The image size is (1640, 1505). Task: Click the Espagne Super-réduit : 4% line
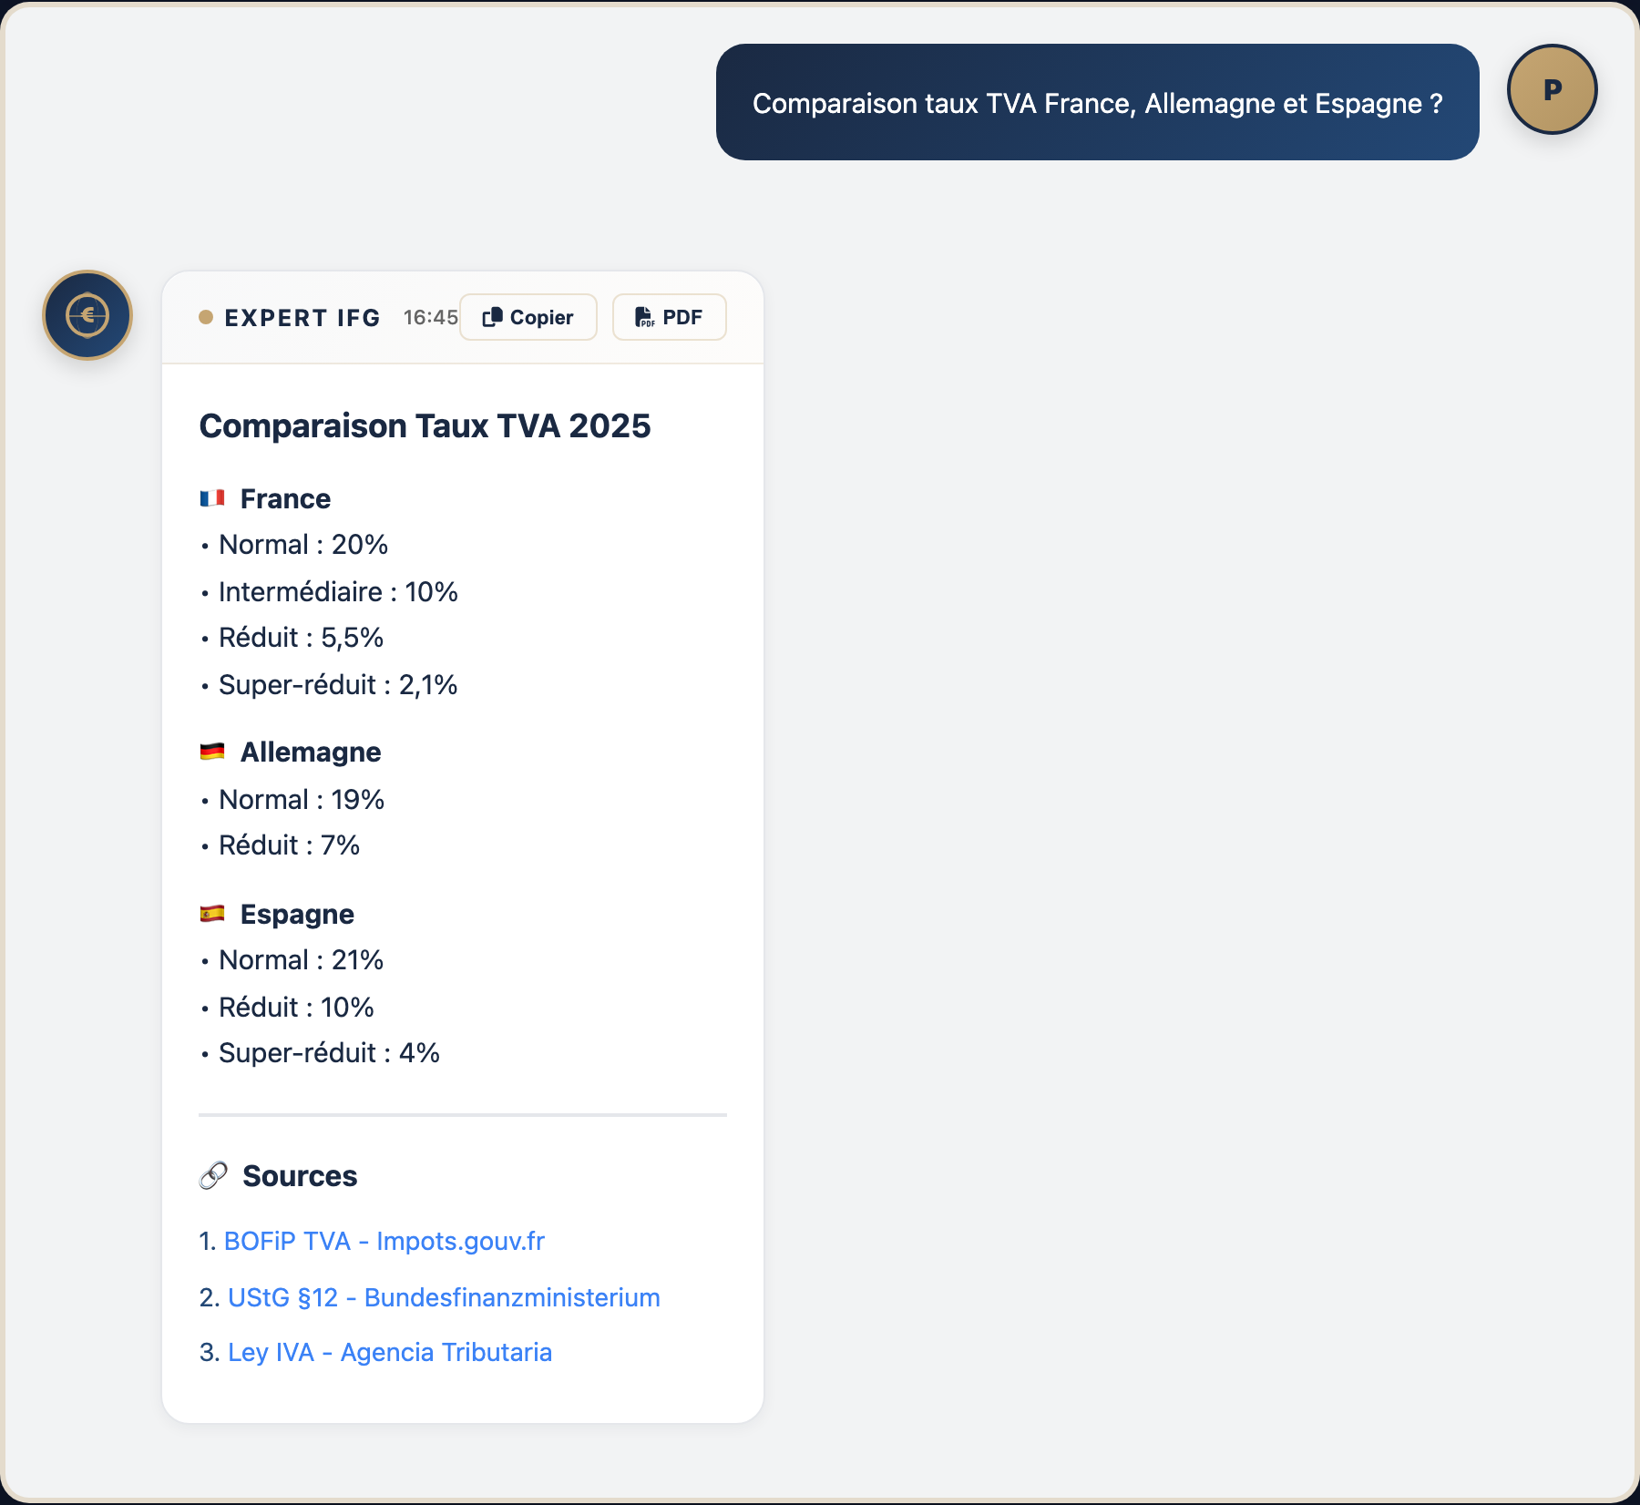(329, 1053)
